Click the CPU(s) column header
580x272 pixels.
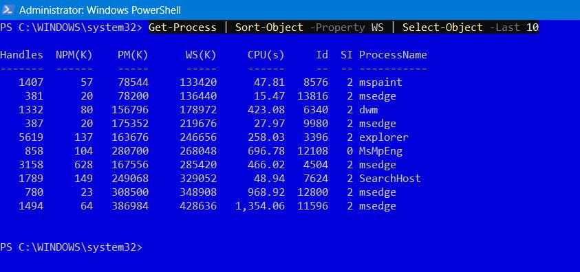click(x=266, y=55)
